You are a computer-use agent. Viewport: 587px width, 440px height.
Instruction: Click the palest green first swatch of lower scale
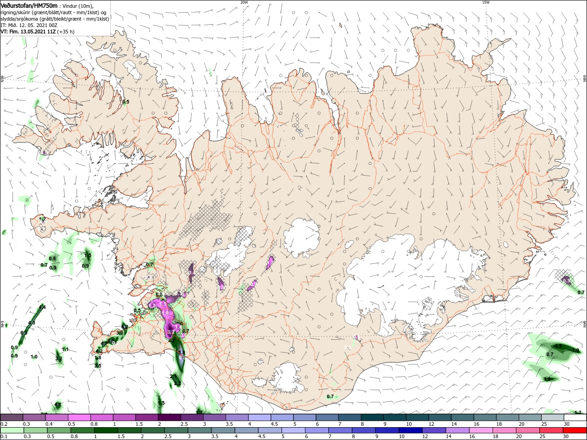pos(12,430)
